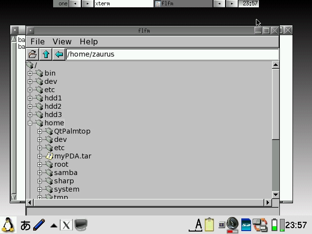Image resolution: width=312 pixels, height=234 pixels.
Task: Expand the QtPalmtop folder node
Action: [40, 131]
